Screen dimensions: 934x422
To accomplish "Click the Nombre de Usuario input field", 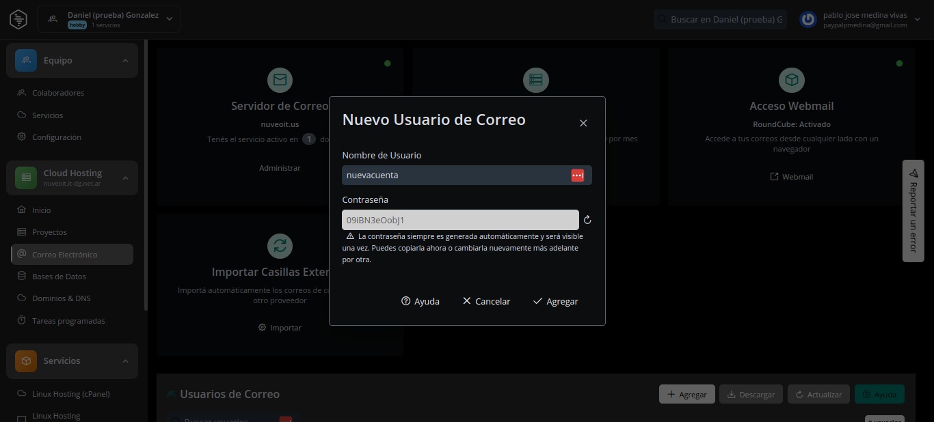I will point(455,175).
